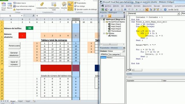
Task: Close the Proyecto - VBAProject panel
Action: (124, 12)
